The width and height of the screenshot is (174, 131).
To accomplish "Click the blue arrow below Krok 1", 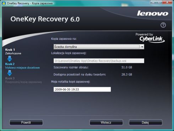I will (10, 59).
